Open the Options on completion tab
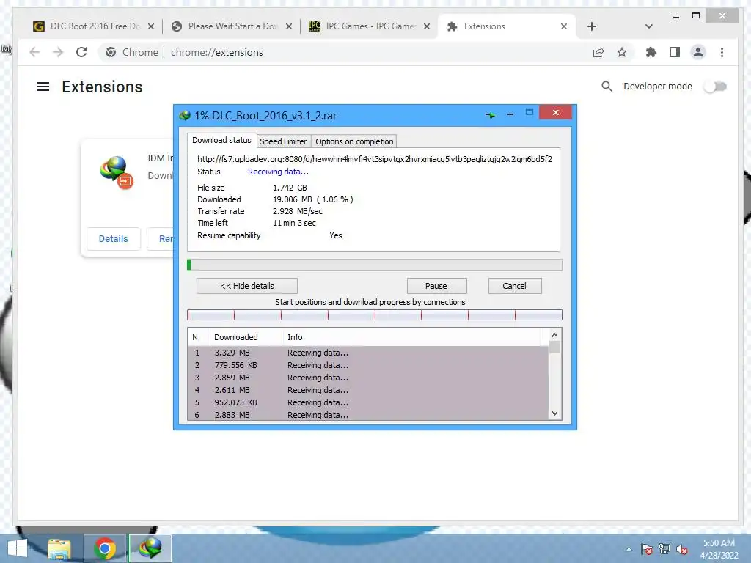The width and height of the screenshot is (751, 563). pyautogui.click(x=354, y=141)
